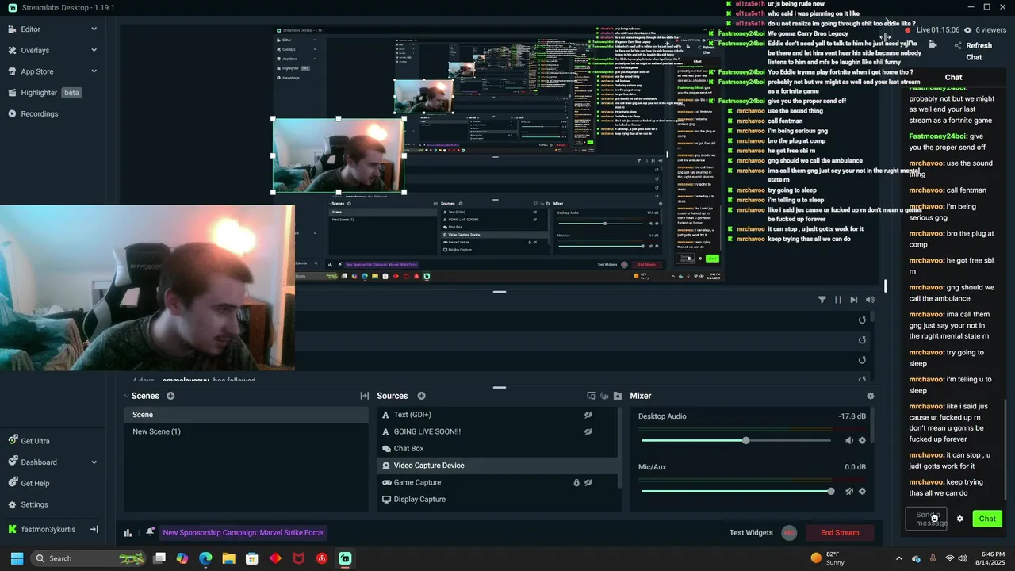Select the Video Capture Device source

tap(496, 466)
